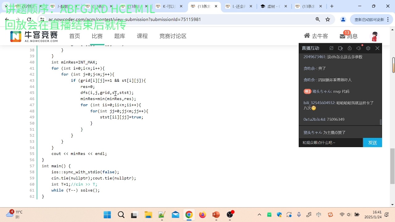Open the layout switch icon in 直播互动 panel
The image size is (395, 222).
331,48
